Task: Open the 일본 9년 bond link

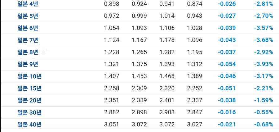Action: 28,64
